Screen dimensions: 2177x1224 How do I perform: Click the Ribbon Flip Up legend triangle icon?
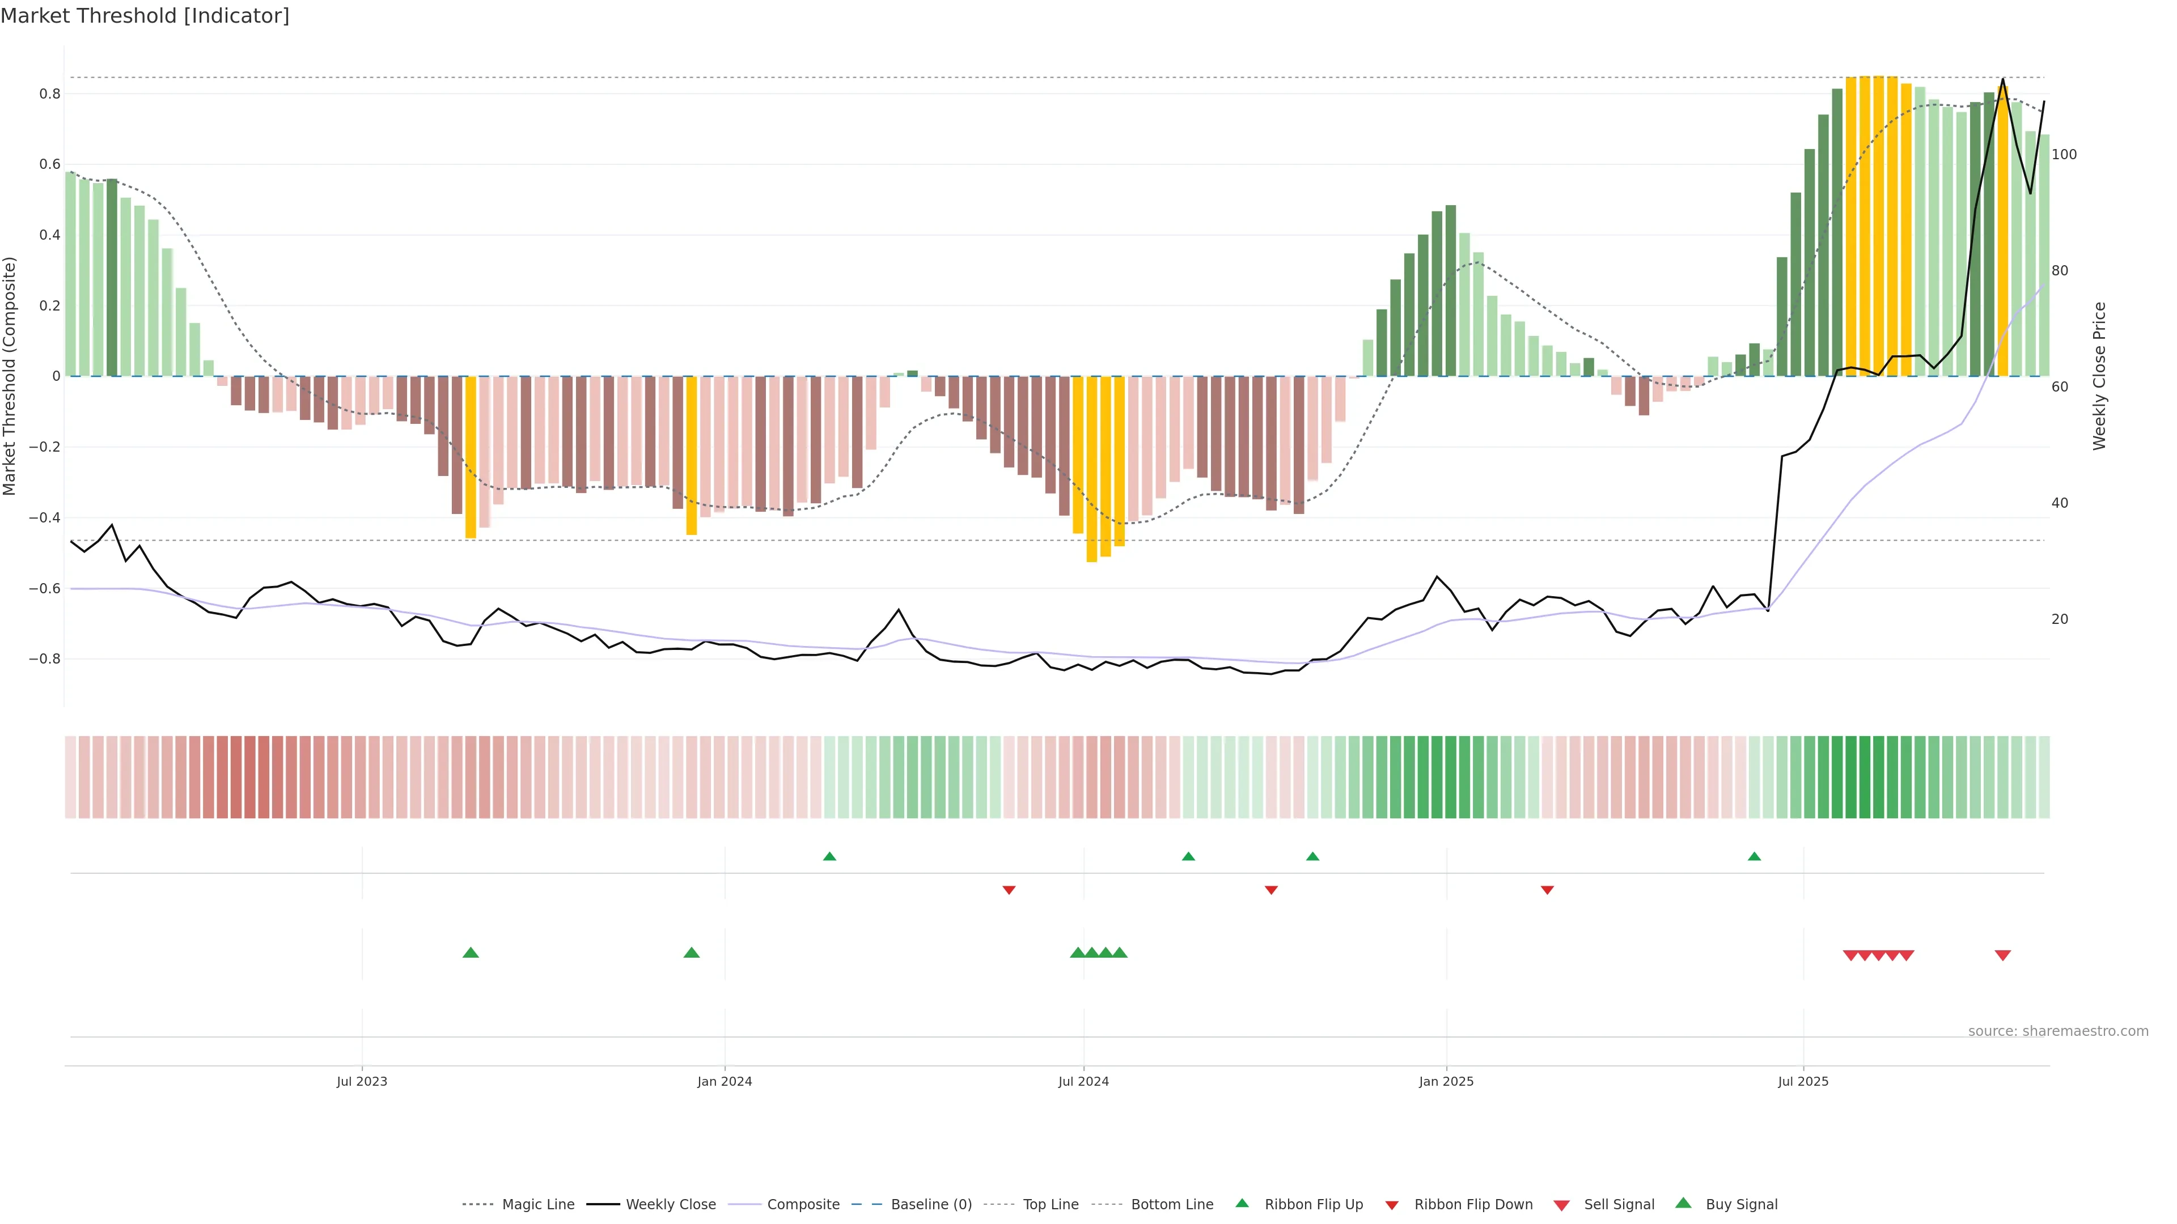[1242, 1203]
